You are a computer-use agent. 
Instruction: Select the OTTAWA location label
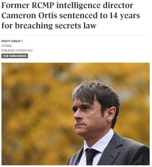7,46
